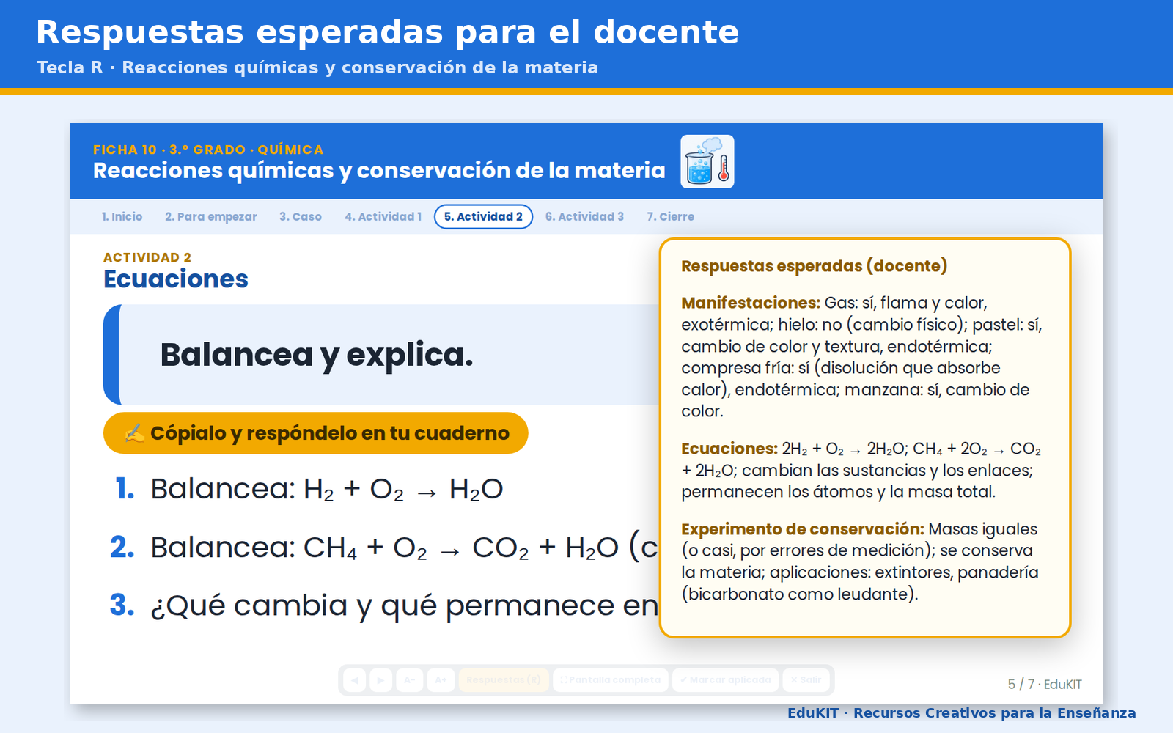Go to previous slide arrow button

click(355, 680)
